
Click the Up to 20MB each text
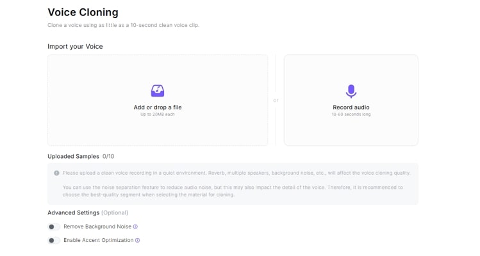click(158, 115)
